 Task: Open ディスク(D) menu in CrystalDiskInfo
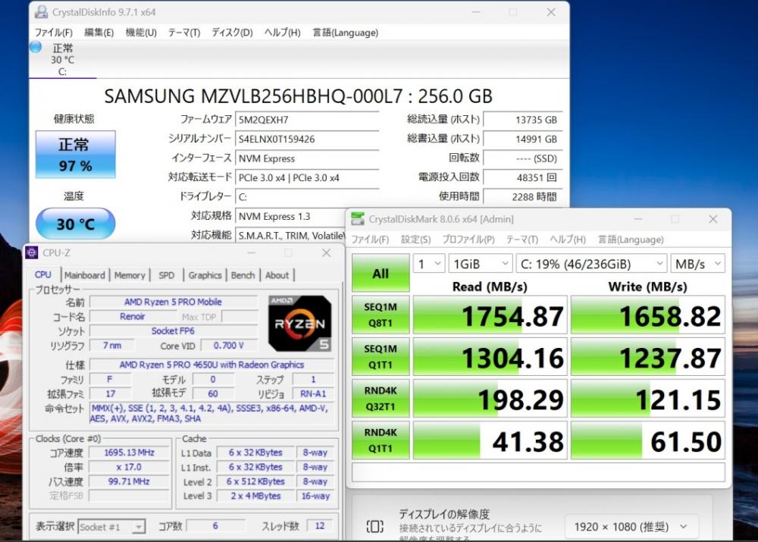232,33
